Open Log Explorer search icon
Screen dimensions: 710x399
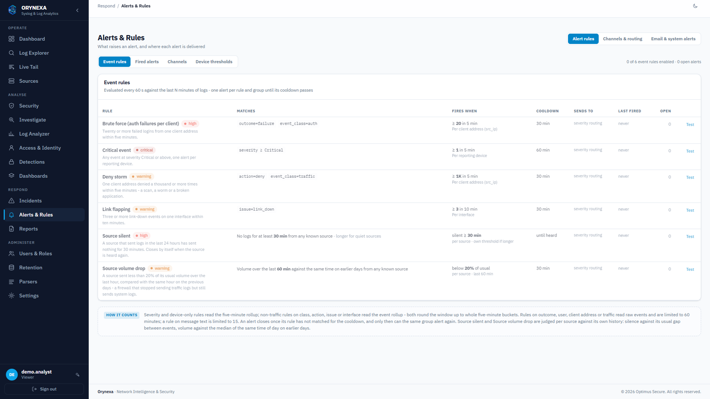pyautogui.click(x=12, y=53)
